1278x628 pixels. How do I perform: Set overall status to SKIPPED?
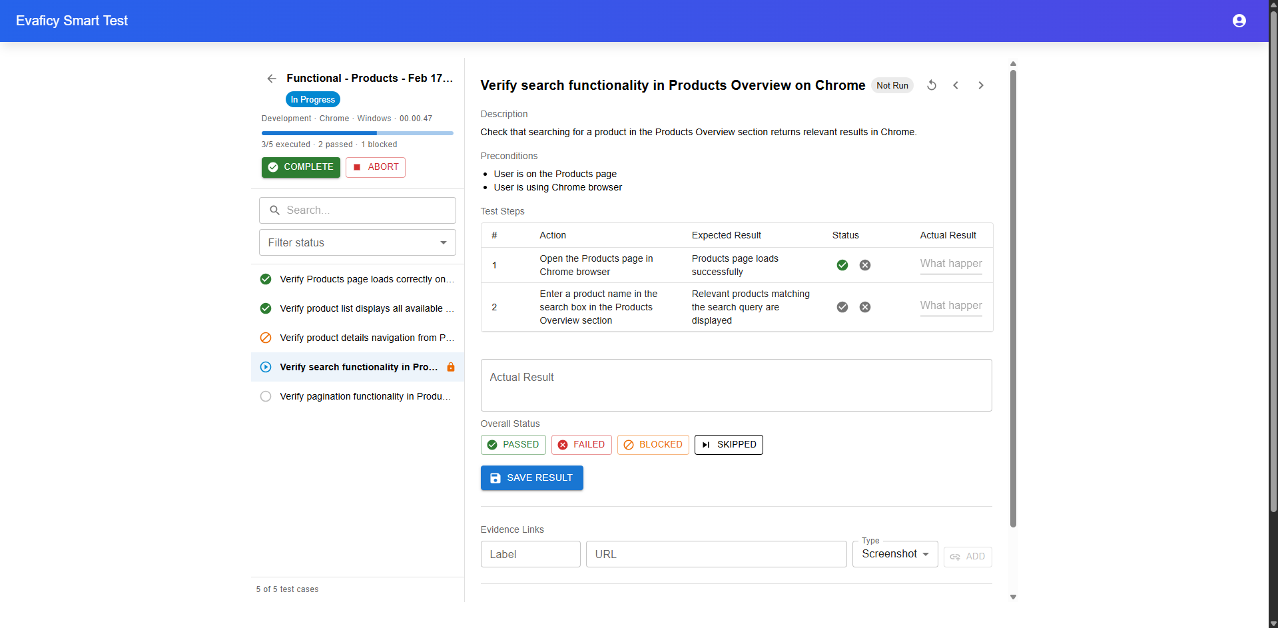point(729,445)
